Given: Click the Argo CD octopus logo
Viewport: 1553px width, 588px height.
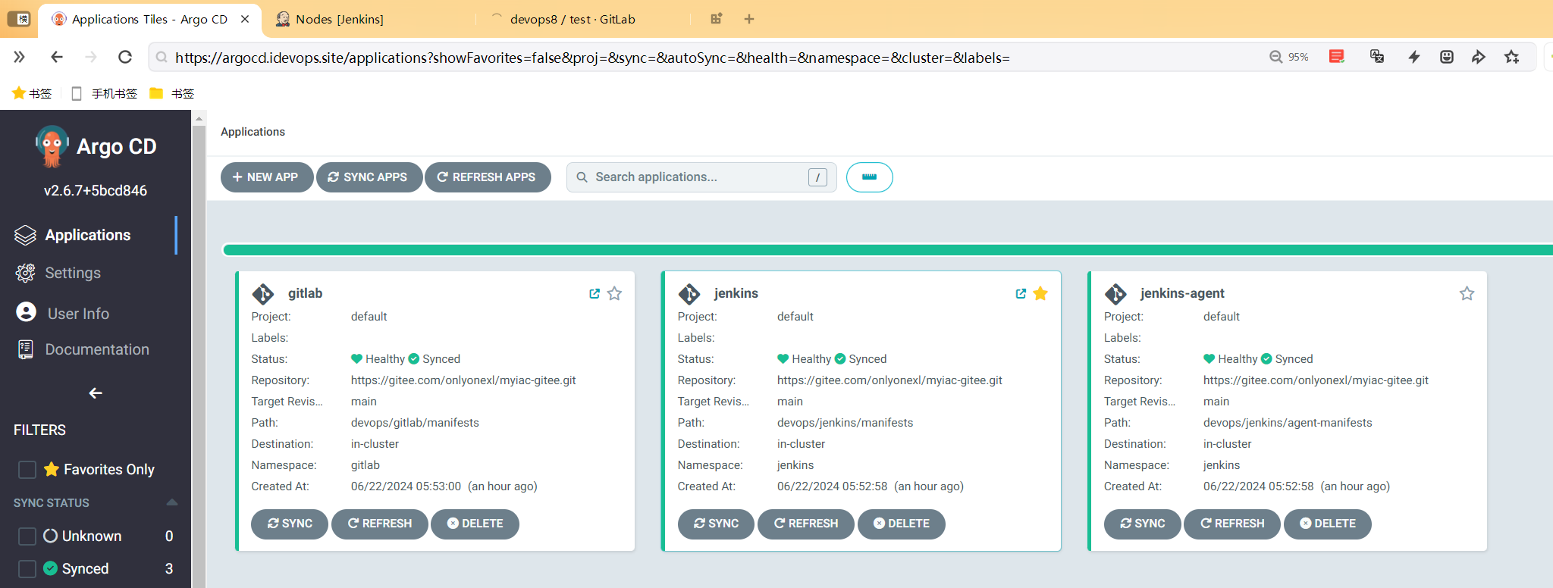Looking at the screenshot, I should tap(52, 146).
